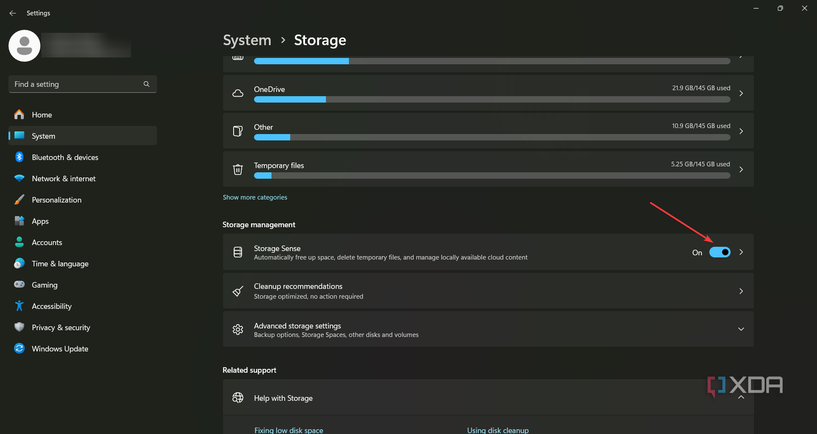Click the Time & language clock icon
This screenshot has width=817, height=434.
tap(19, 264)
